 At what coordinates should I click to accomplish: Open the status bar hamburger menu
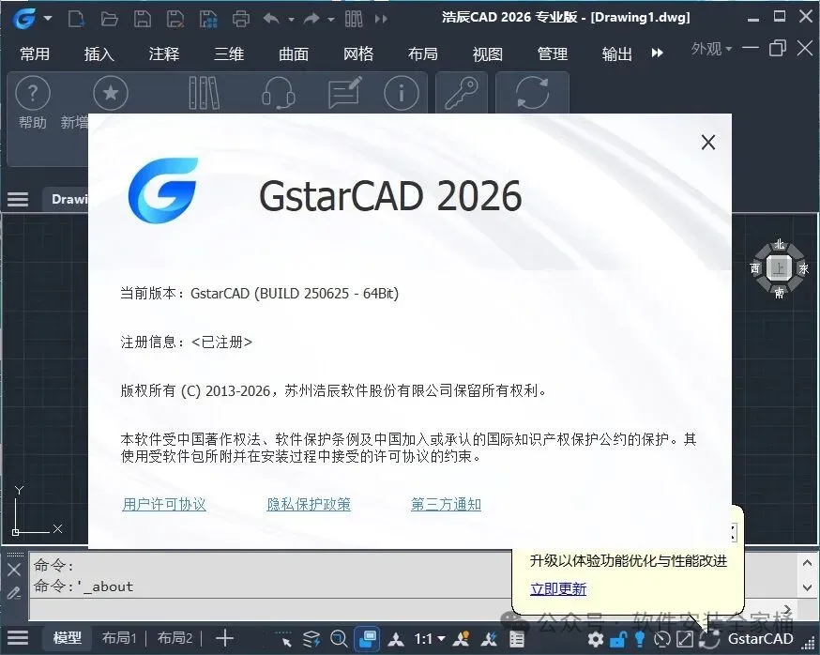point(17,638)
